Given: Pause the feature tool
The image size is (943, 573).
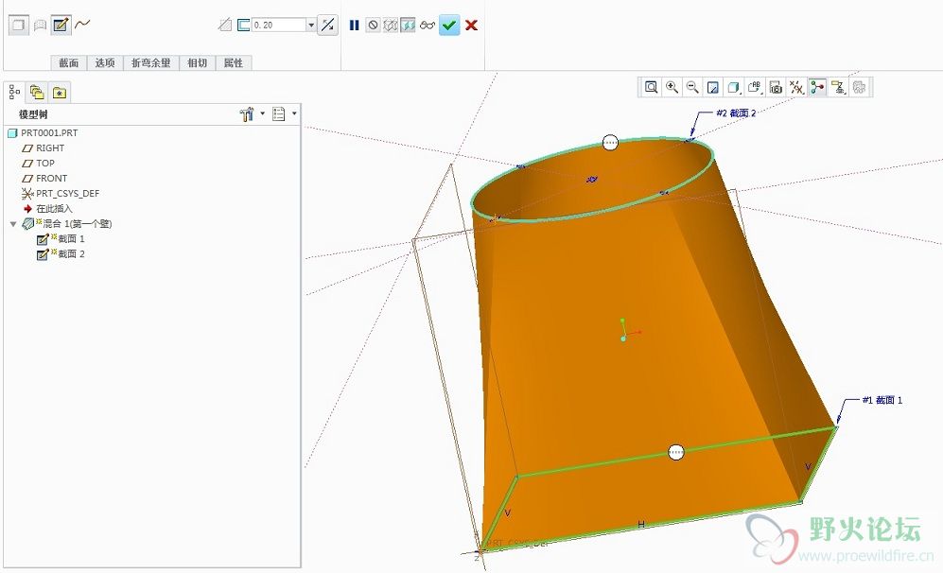Looking at the screenshot, I should (355, 25).
